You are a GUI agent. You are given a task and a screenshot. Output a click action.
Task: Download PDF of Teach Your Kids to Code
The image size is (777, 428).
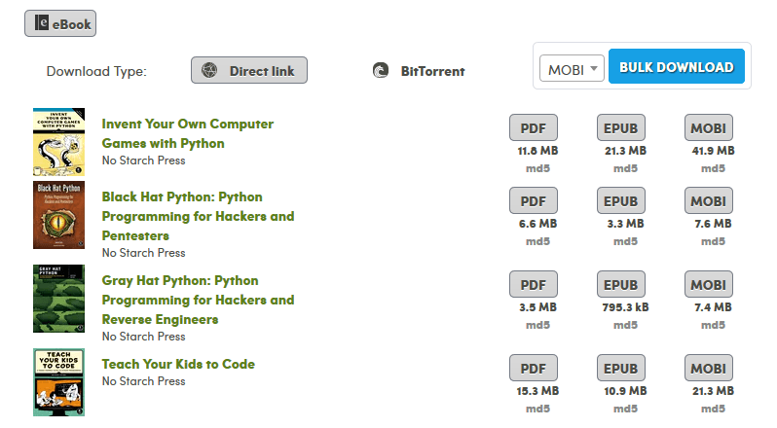tap(534, 368)
